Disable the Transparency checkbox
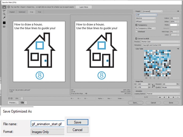 pos(137,25)
